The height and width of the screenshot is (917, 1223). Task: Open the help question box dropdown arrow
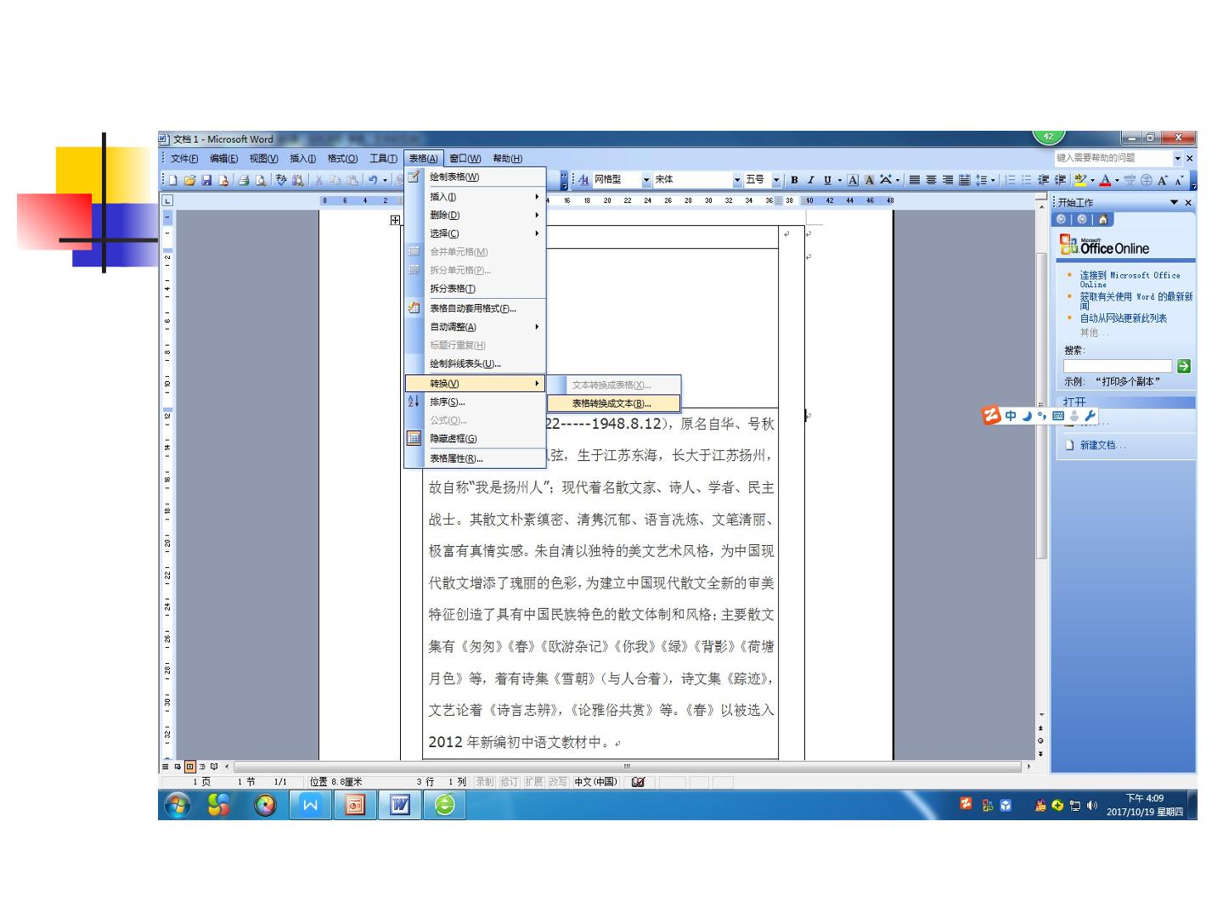pos(1178,158)
